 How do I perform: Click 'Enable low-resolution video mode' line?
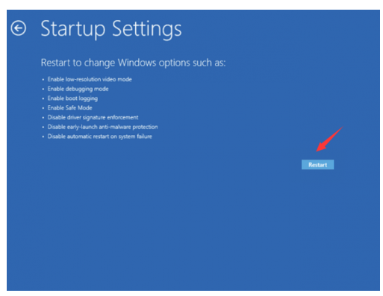click(x=90, y=79)
